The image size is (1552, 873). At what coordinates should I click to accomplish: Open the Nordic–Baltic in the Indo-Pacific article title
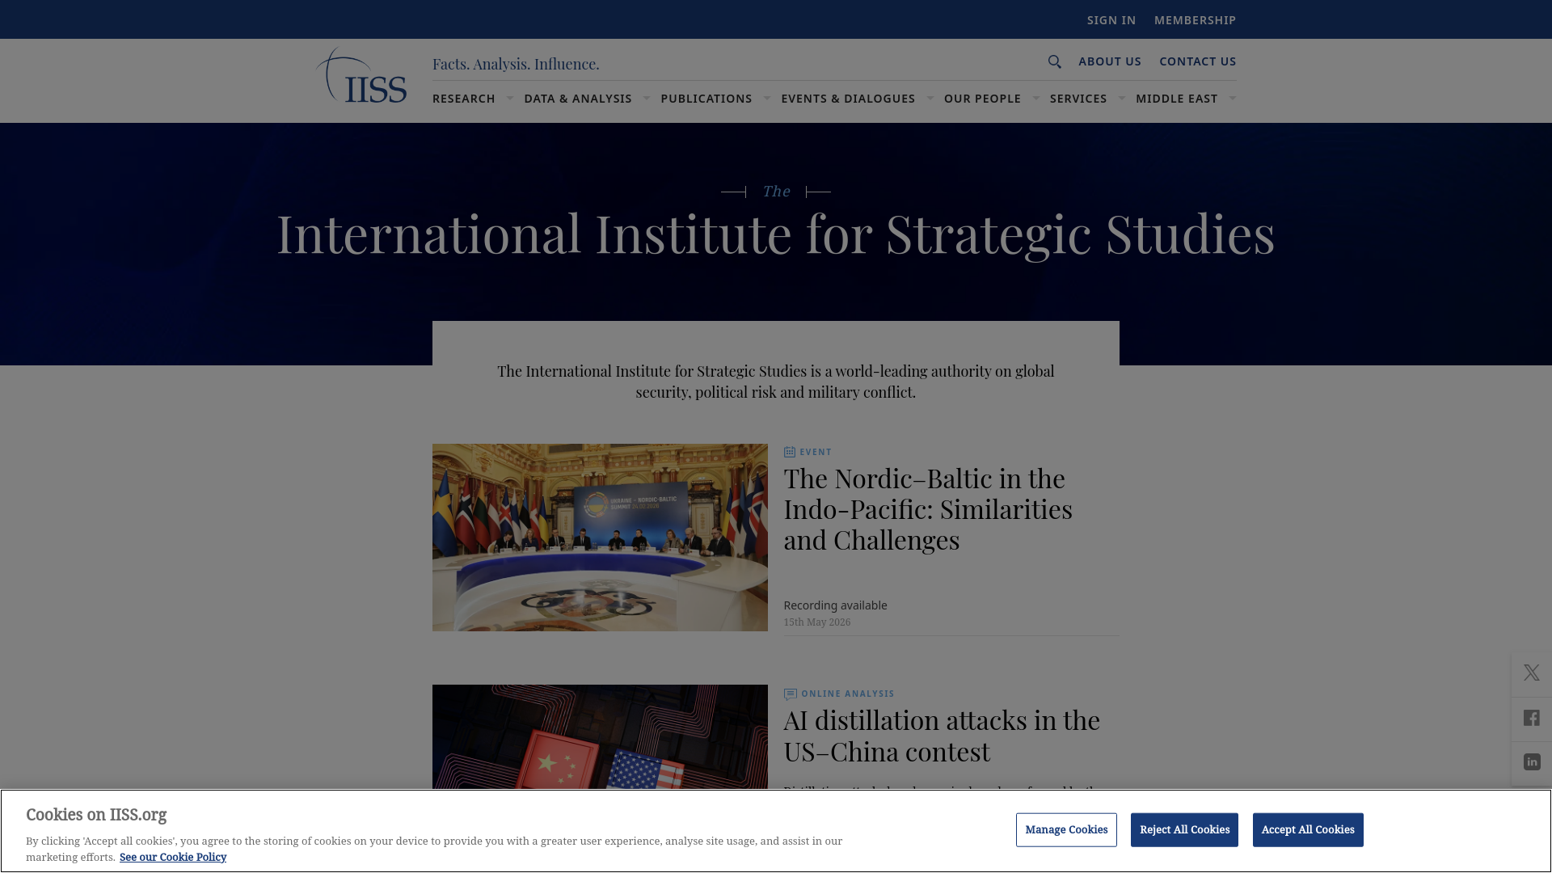(x=928, y=509)
